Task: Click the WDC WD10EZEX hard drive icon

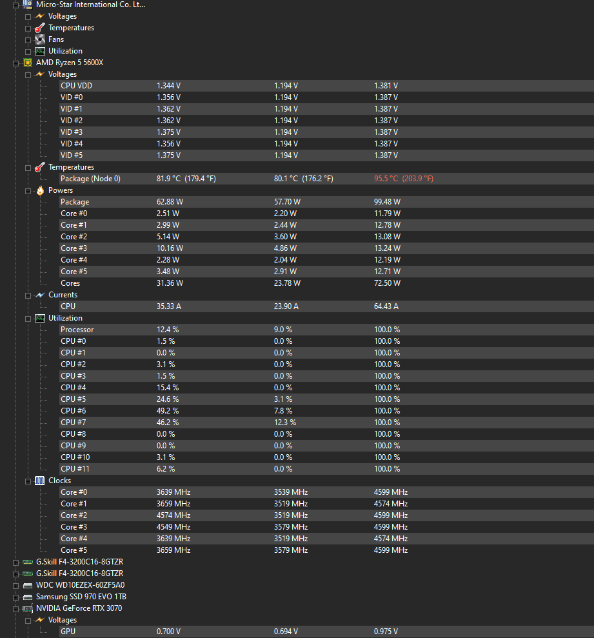Action: click(27, 586)
